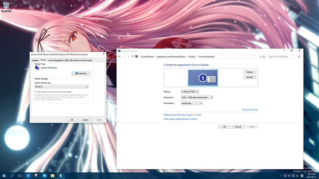
Task: Open Task View from taskbar
Action: tap(20, 176)
